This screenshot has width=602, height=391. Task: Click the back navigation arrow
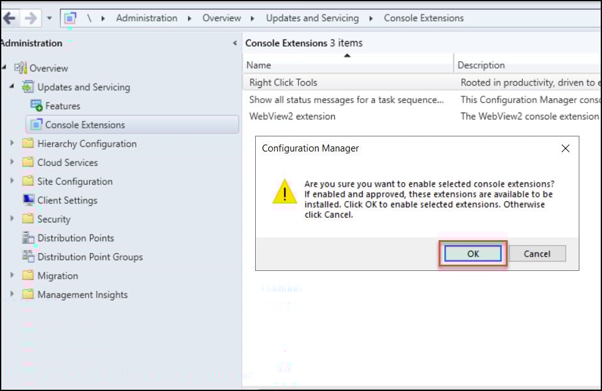point(9,18)
